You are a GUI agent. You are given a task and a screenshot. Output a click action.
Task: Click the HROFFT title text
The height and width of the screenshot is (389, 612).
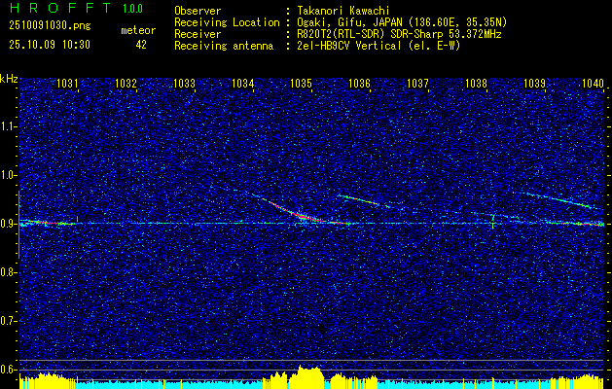coord(60,8)
